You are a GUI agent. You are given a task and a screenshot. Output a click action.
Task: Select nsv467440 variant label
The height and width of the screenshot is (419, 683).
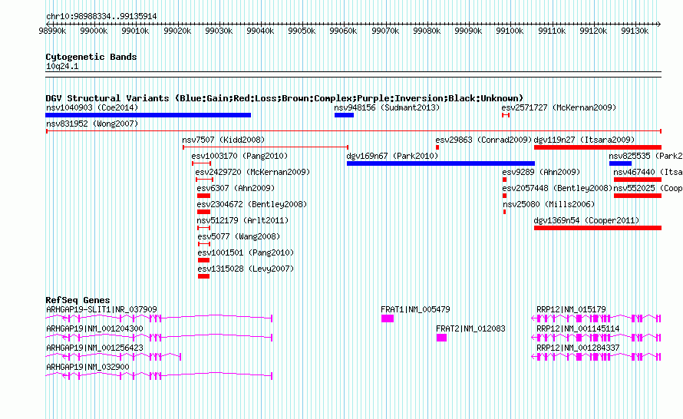pyautogui.click(x=648, y=172)
